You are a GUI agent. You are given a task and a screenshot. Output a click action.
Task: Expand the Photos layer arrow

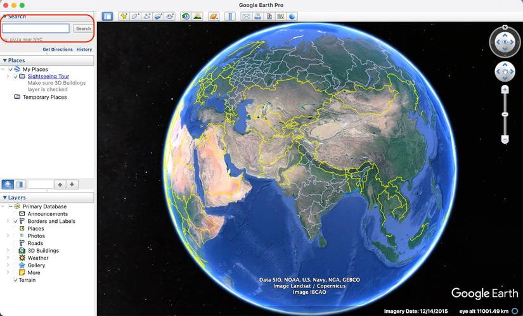point(8,236)
